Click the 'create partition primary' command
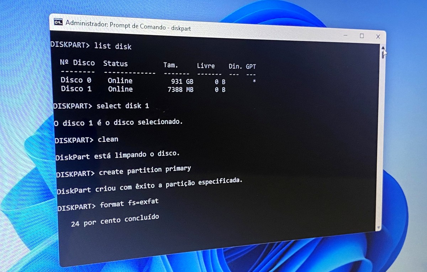The height and width of the screenshot is (272, 427). coord(145,171)
